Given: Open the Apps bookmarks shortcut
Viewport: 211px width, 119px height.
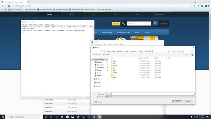Looking at the screenshot, I should [4, 10].
